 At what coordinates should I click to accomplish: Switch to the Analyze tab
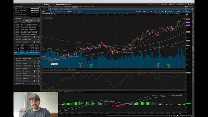(56, 7)
